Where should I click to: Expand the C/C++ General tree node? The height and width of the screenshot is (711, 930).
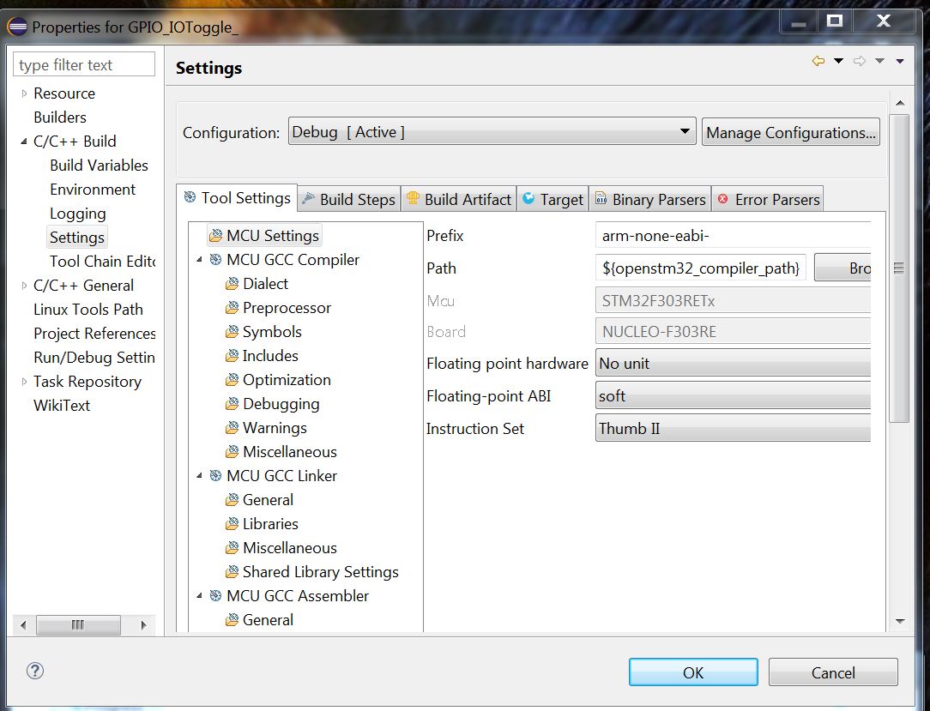click(24, 286)
